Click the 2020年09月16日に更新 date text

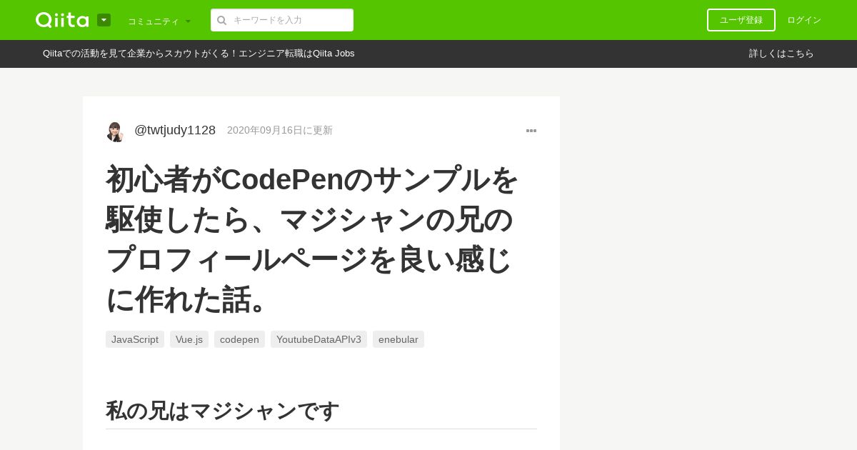coord(280,131)
